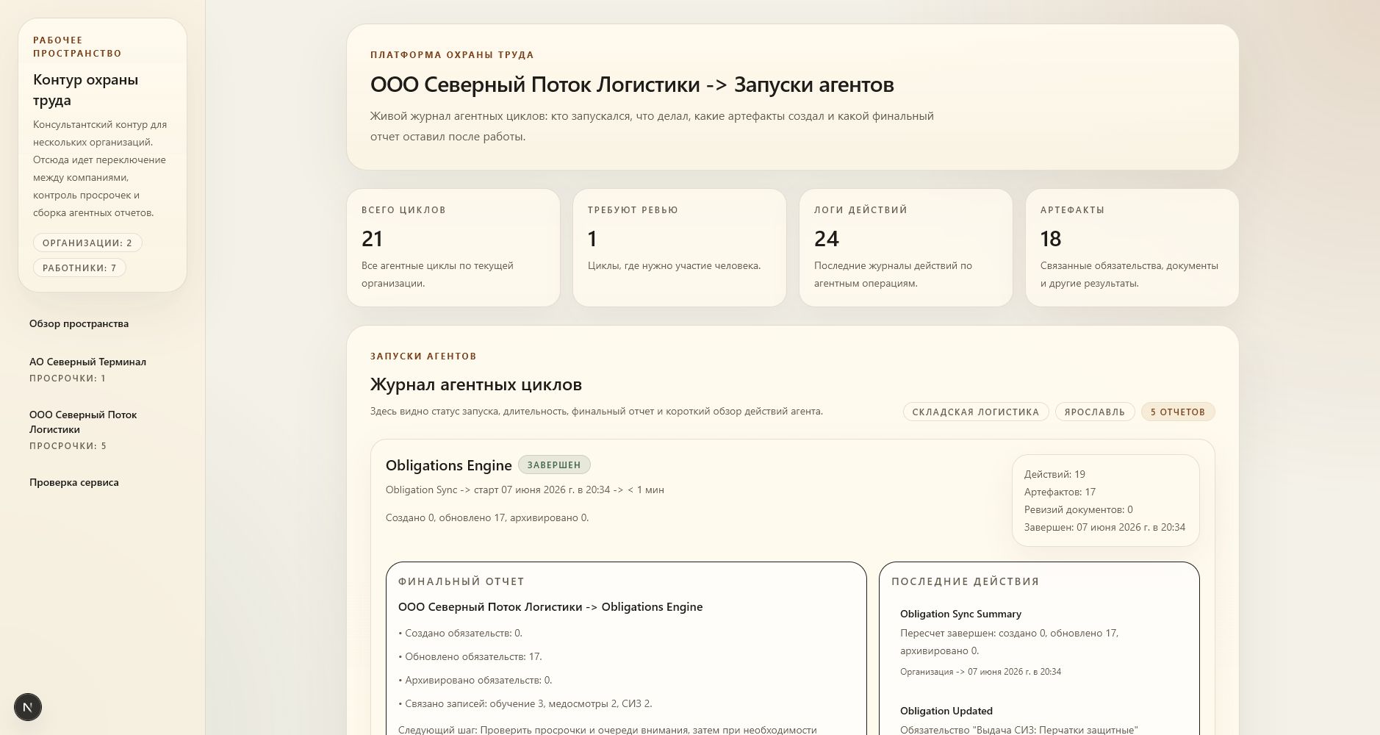Viewport: 1380px width, 735px height.
Task: Click the Финальный отчет section header
Action: coord(461,581)
